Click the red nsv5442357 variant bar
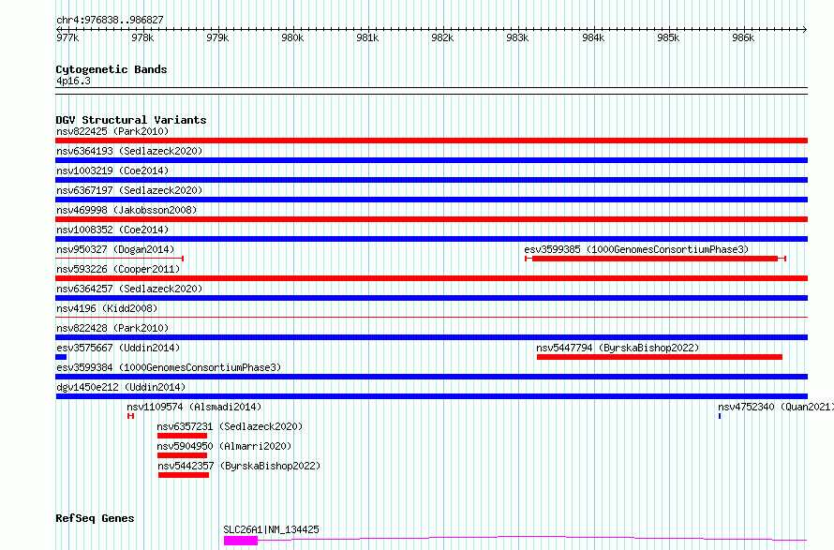 click(184, 475)
